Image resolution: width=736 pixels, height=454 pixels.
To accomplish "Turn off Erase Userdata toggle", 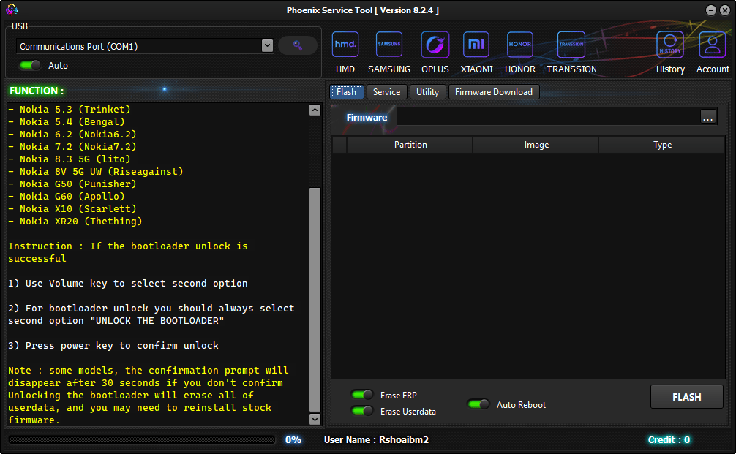I will [362, 411].
